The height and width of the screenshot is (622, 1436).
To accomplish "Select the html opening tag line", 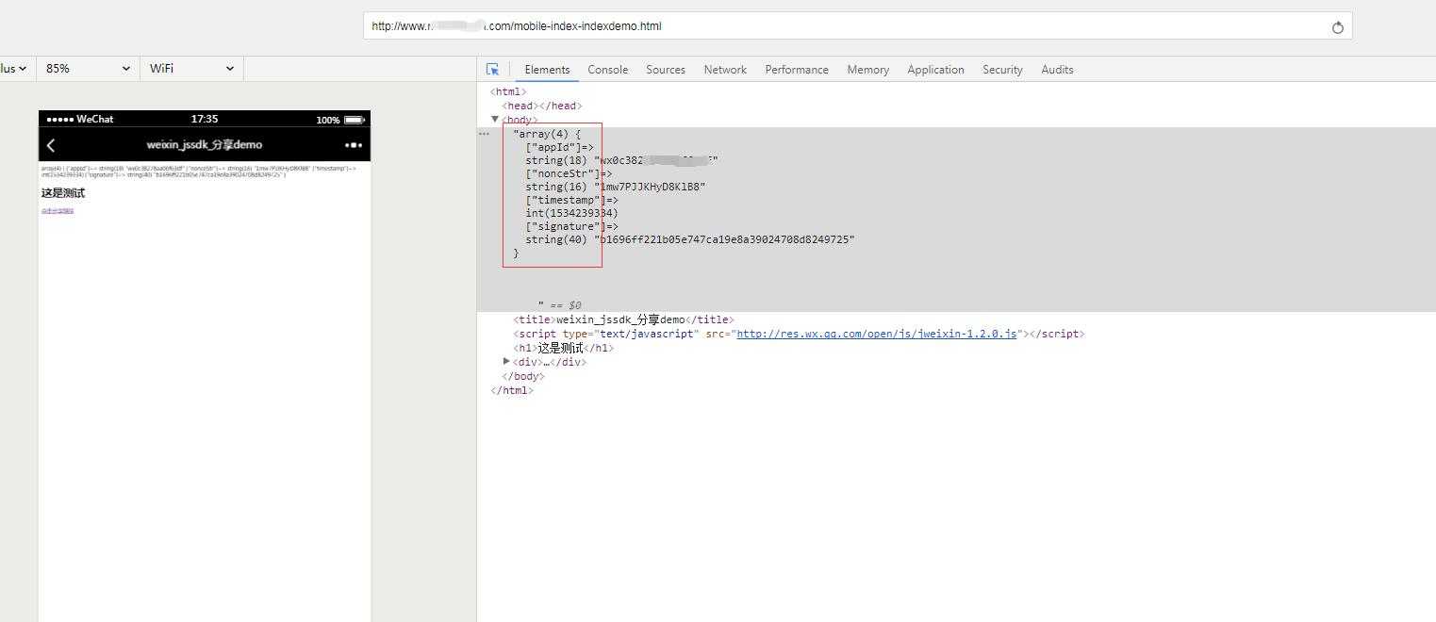I will (x=508, y=91).
